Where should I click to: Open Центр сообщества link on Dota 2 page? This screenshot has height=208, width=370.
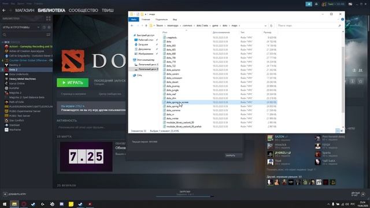coord(110,94)
